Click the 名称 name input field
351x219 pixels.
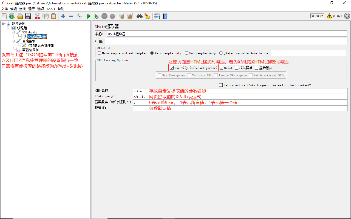227,34
